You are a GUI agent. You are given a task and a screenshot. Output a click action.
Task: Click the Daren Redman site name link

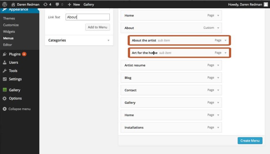(28, 4)
